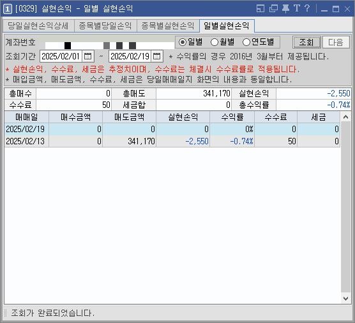Click the duplicate window icon in the title bar
The image size is (355, 323).
[x=273, y=9]
